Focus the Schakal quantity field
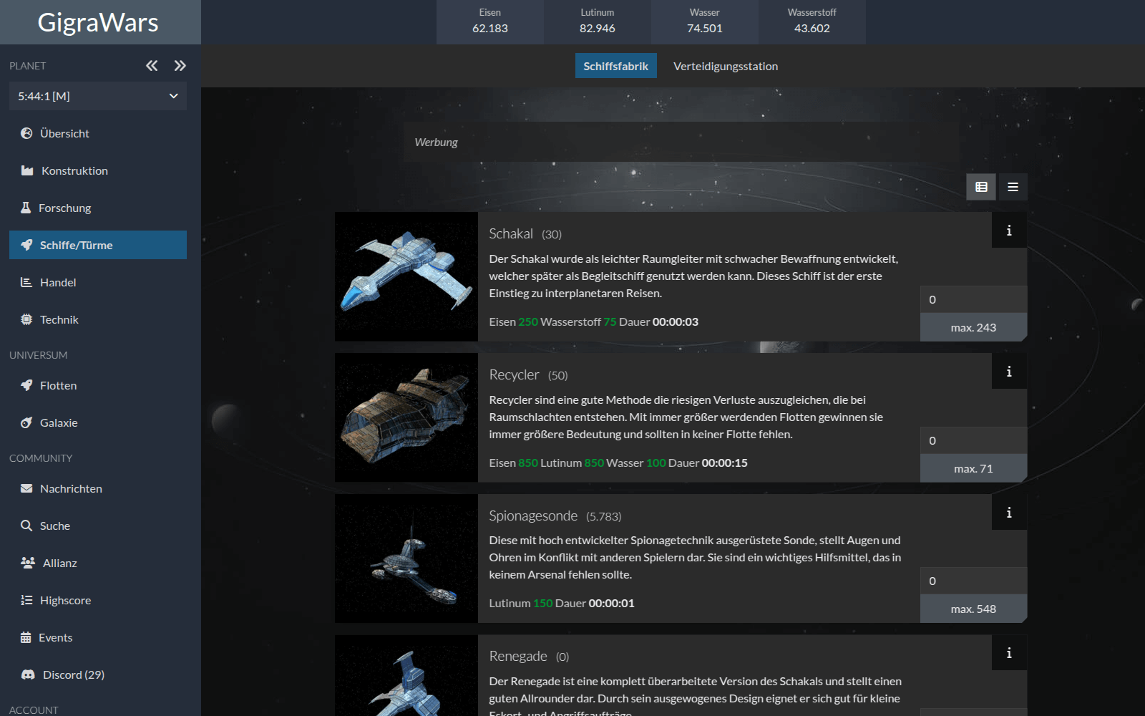The height and width of the screenshot is (716, 1145). [x=973, y=299]
